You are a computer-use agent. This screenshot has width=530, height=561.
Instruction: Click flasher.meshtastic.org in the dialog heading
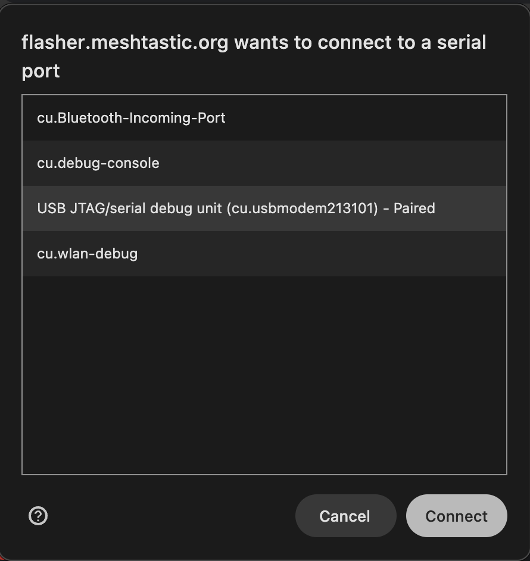125,43
